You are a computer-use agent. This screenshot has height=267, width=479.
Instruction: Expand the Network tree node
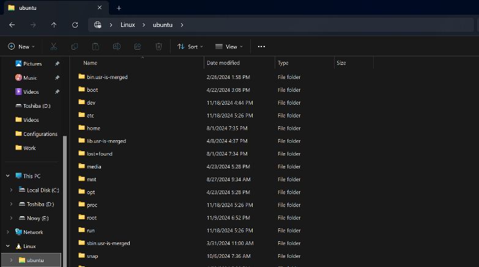pos(7,232)
